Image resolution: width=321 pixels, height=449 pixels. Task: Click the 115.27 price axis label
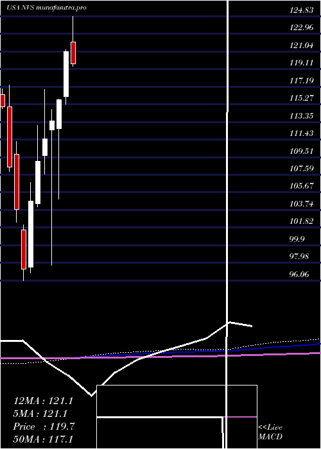302,99
